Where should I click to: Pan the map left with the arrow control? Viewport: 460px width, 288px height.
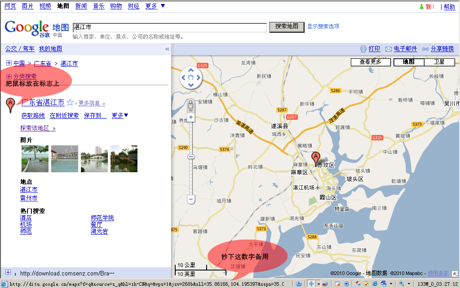(x=183, y=78)
